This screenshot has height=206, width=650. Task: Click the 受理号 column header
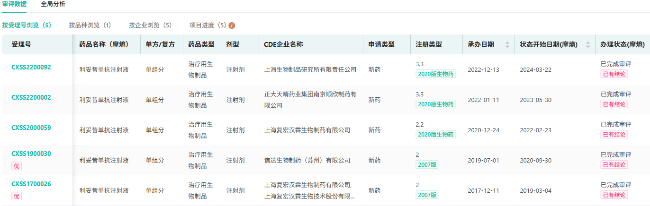(21, 44)
